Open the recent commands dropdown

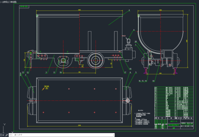pos(11,135)
